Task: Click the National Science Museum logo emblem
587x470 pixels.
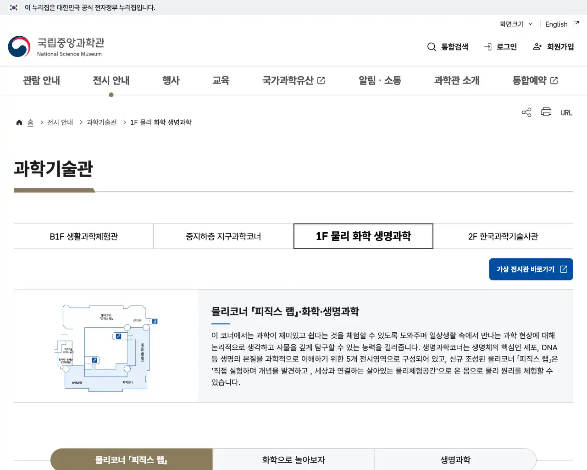Action: pos(18,46)
